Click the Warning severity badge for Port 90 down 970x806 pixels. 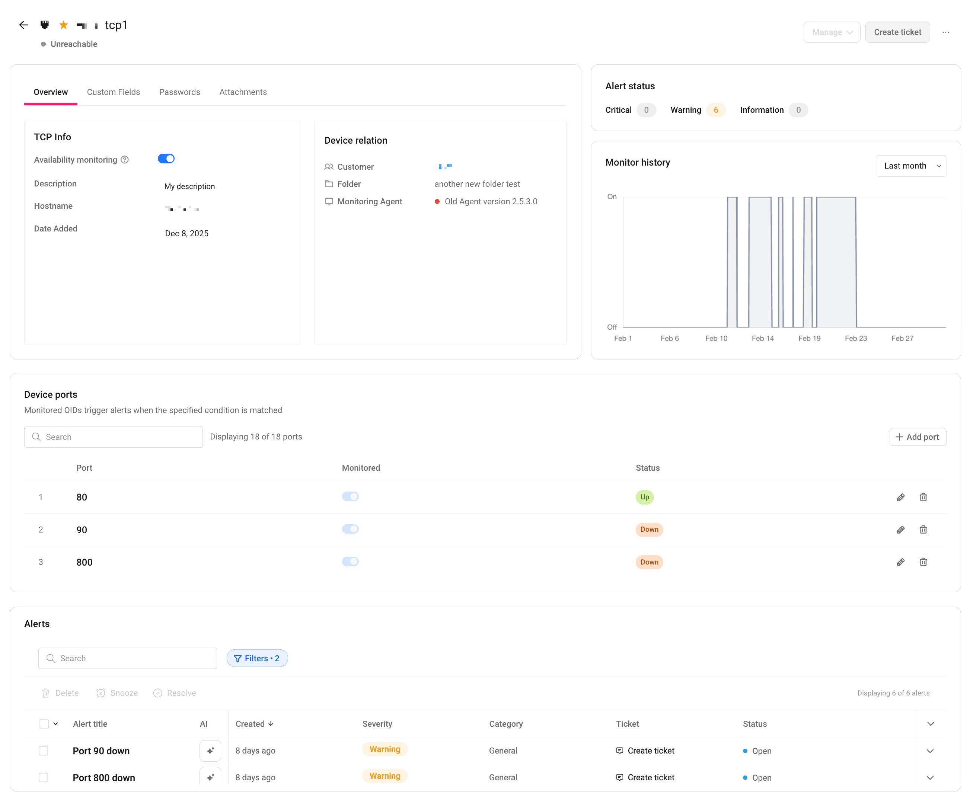[x=385, y=749]
